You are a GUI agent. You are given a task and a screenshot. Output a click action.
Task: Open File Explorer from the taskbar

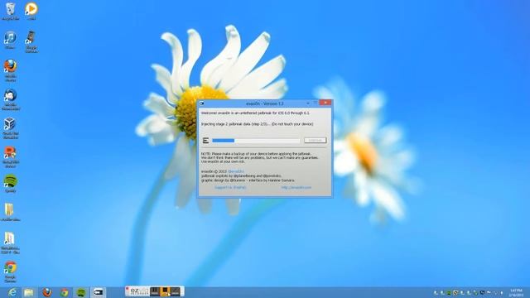point(29,292)
